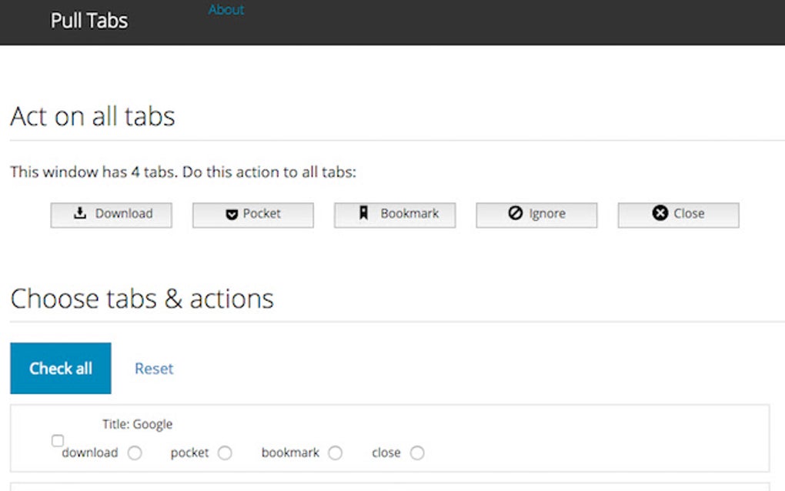Click the Pocket shield icon

tap(232, 215)
